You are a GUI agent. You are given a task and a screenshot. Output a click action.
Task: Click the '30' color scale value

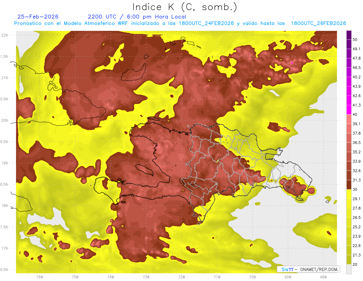(x=355, y=189)
